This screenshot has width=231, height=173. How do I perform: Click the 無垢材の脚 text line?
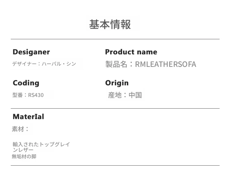point(24,157)
